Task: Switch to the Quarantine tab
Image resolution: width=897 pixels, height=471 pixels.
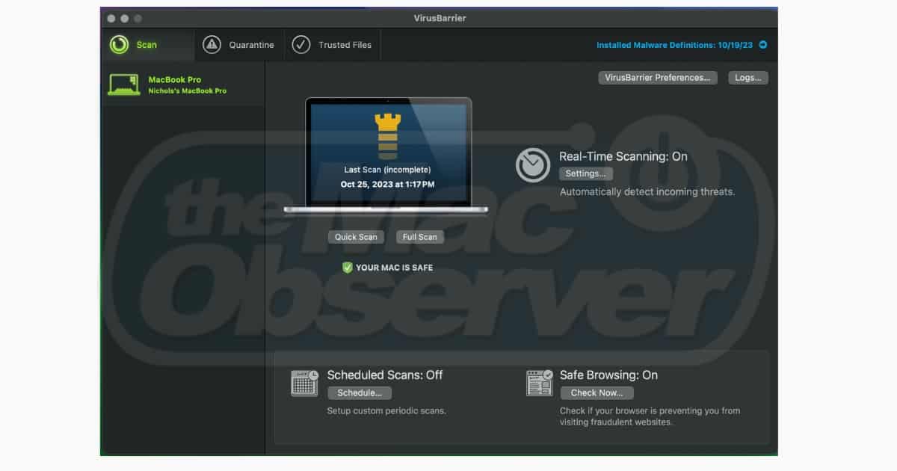Action: 251,45
